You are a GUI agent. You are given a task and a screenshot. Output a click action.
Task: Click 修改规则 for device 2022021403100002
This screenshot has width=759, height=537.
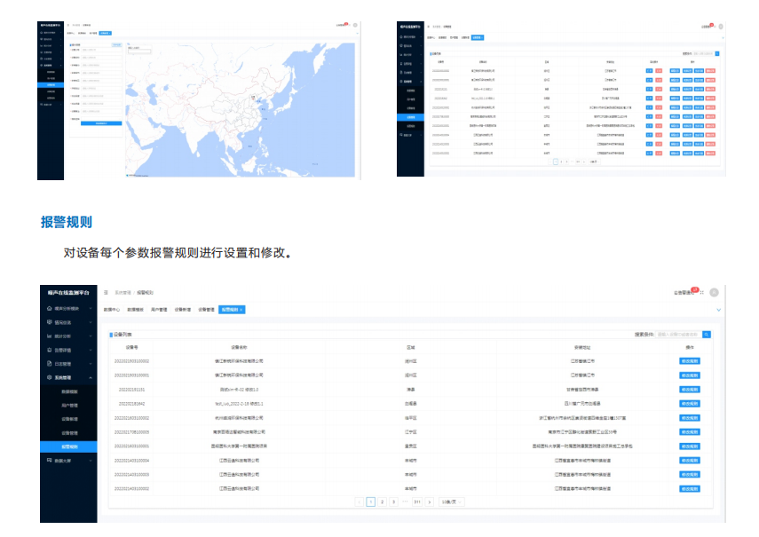coord(689,489)
